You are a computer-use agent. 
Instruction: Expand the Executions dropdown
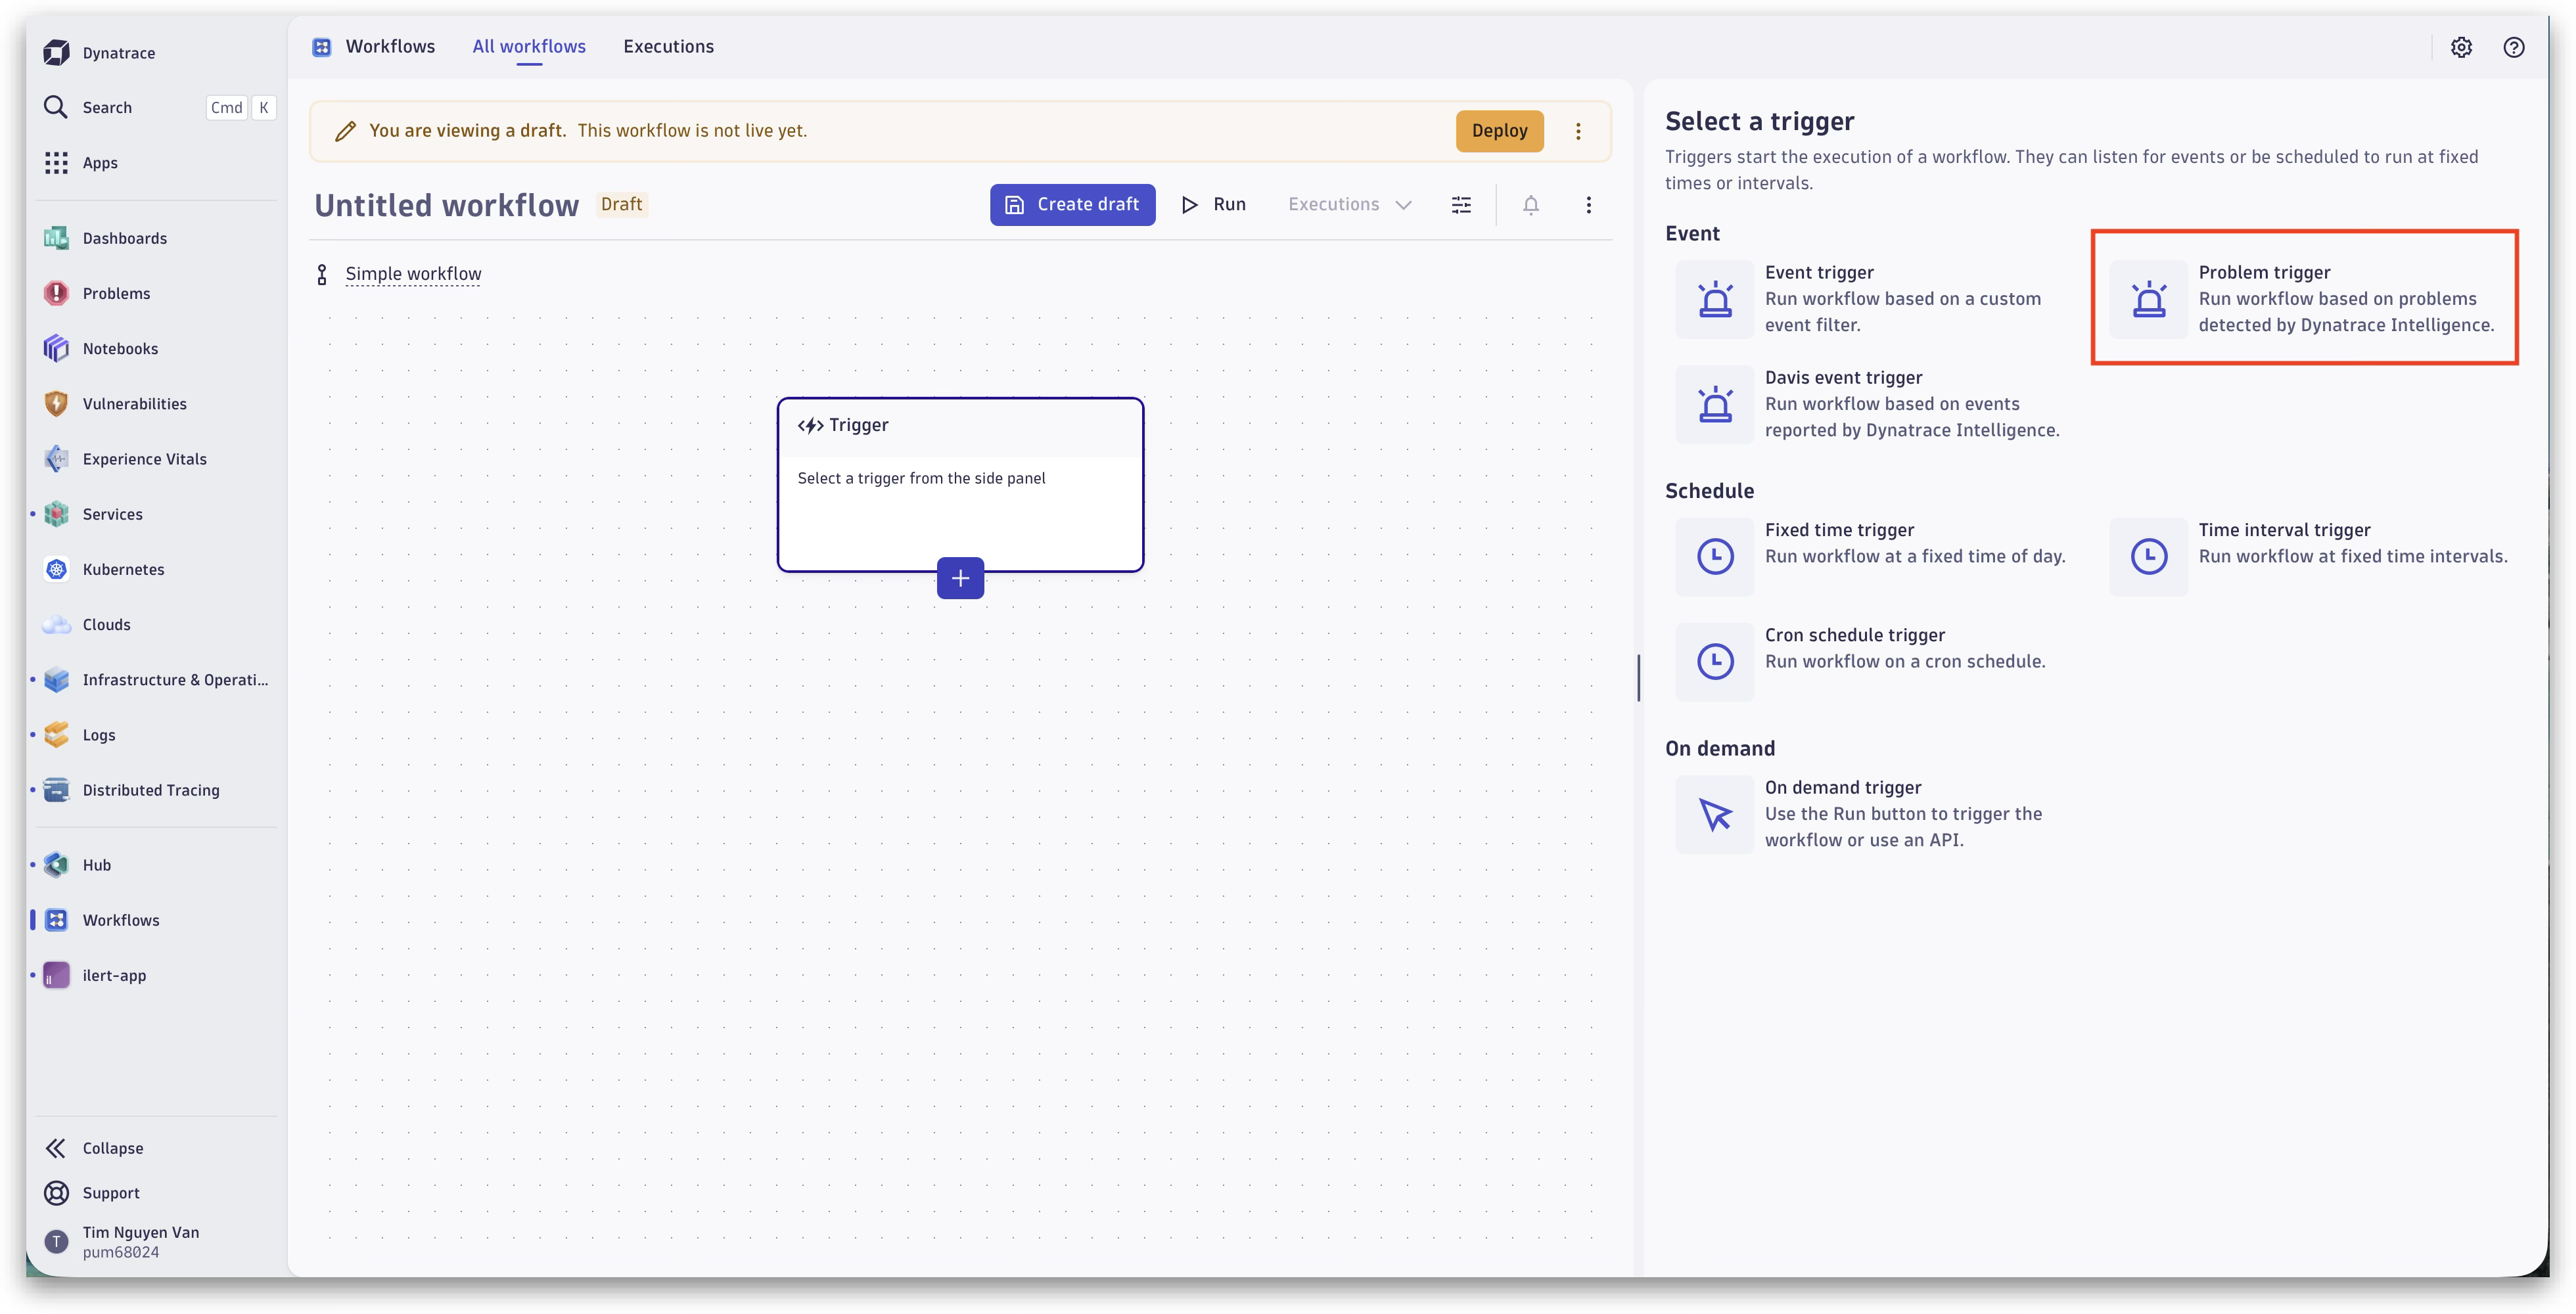click(1349, 205)
